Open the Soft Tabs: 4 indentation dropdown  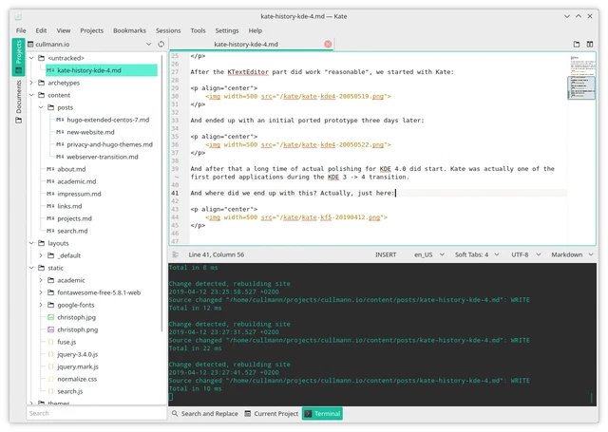click(x=477, y=254)
